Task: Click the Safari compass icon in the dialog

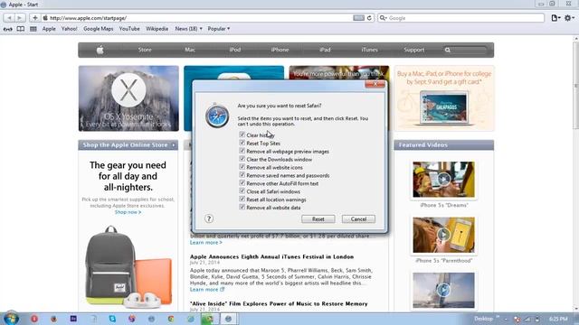Action: point(217,116)
